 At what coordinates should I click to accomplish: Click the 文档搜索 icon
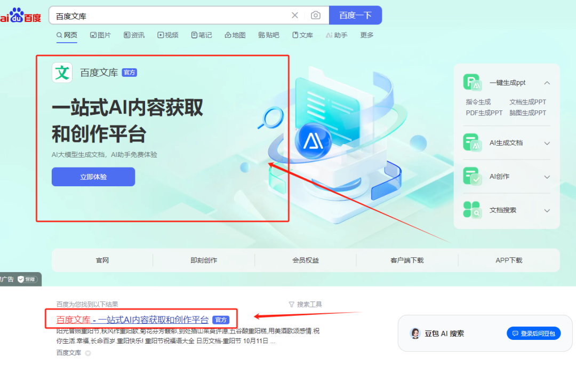pos(472,210)
